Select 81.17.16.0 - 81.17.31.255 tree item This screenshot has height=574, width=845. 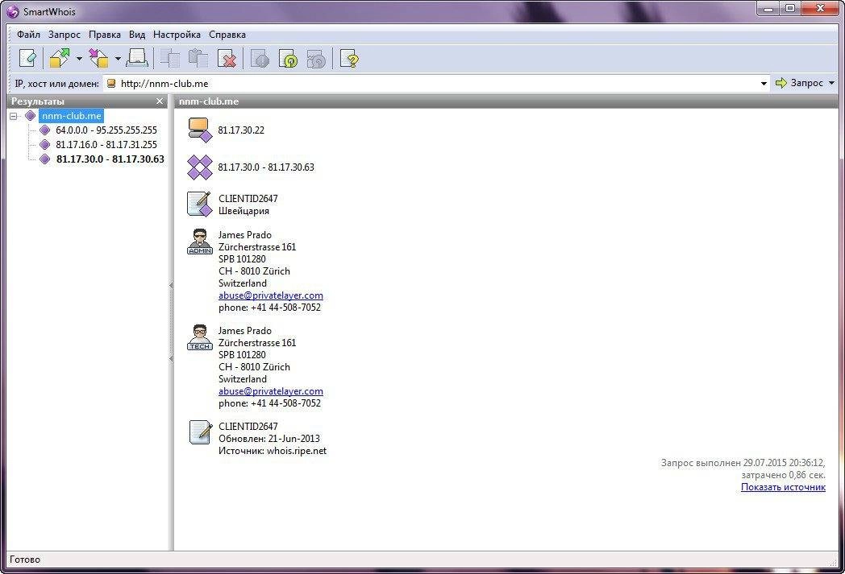point(106,145)
